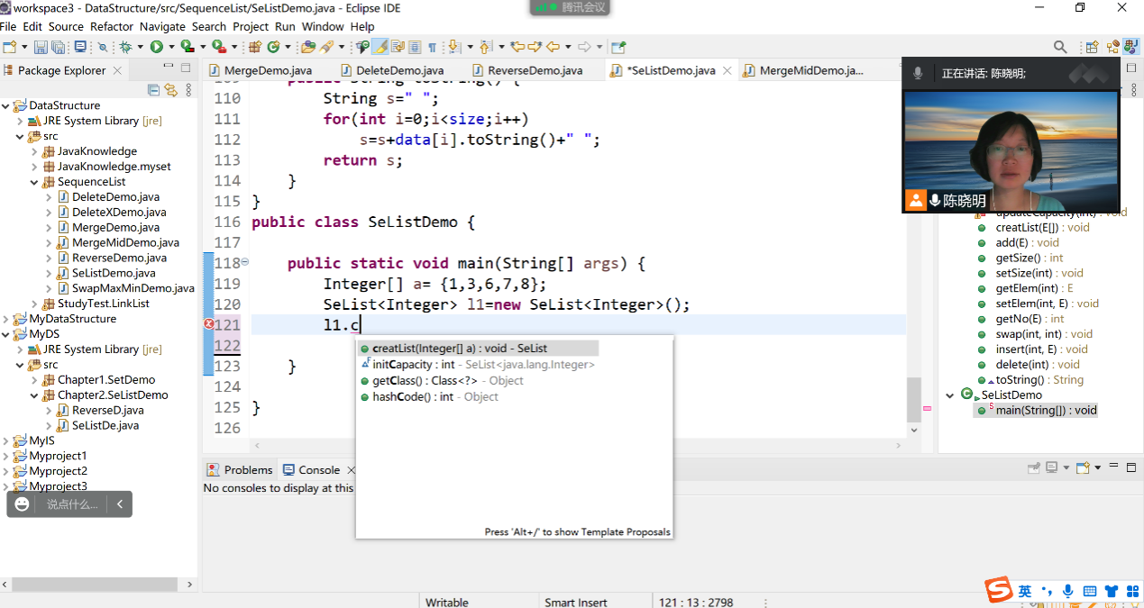Select creatList(Integer[] a) completion proposal
Image resolution: width=1144 pixels, height=608 pixels.
[460, 349]
